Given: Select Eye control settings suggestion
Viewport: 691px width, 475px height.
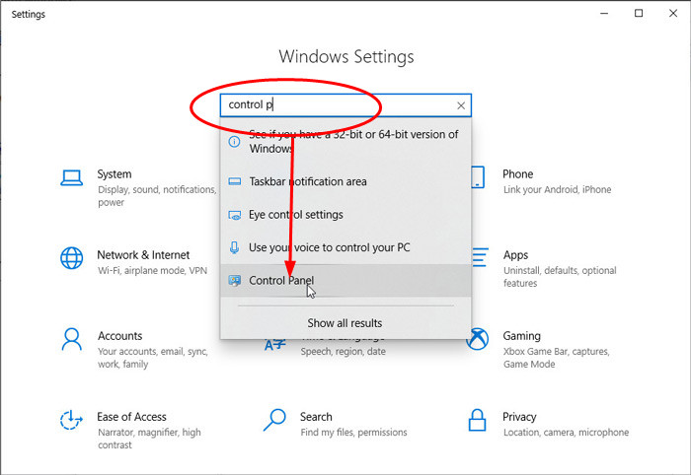Looking at the screenshot, I should [x=296, y=215].
